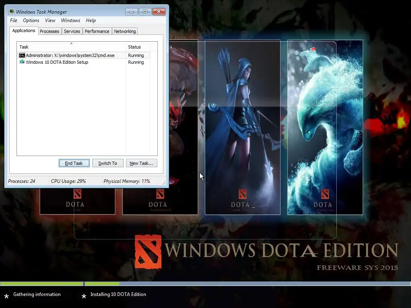
Task: Click the Task Manager resize grip corner
Action: click(164, 183)
